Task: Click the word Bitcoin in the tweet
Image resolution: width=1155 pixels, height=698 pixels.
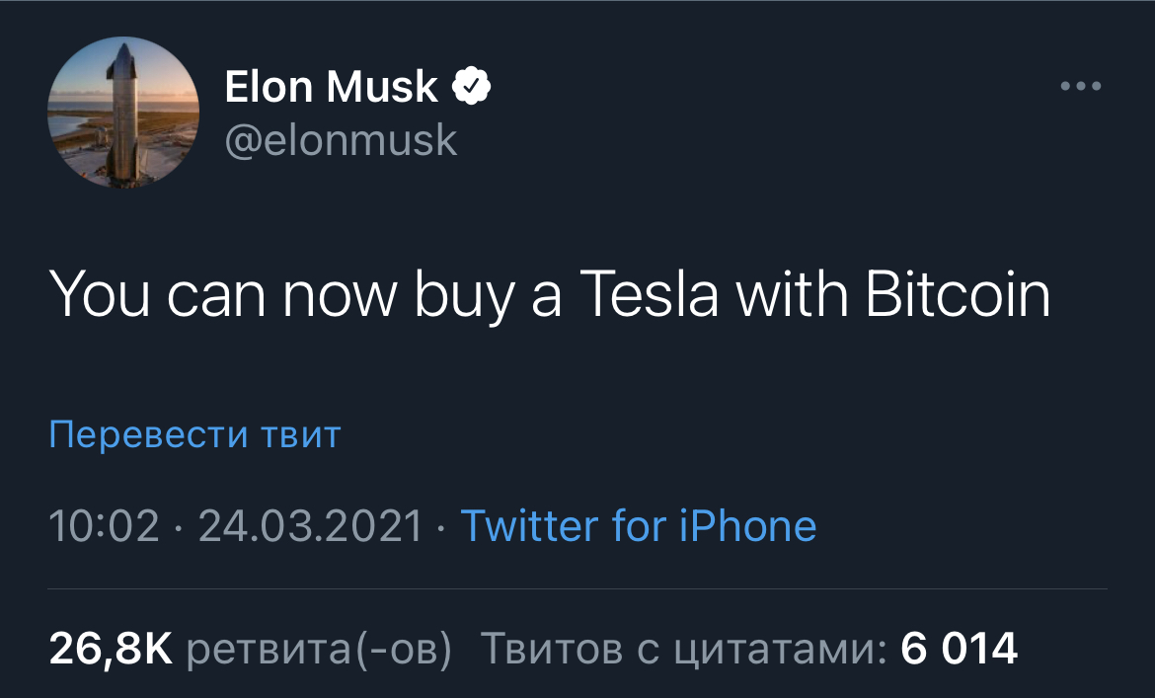Action: pos(958,294)
